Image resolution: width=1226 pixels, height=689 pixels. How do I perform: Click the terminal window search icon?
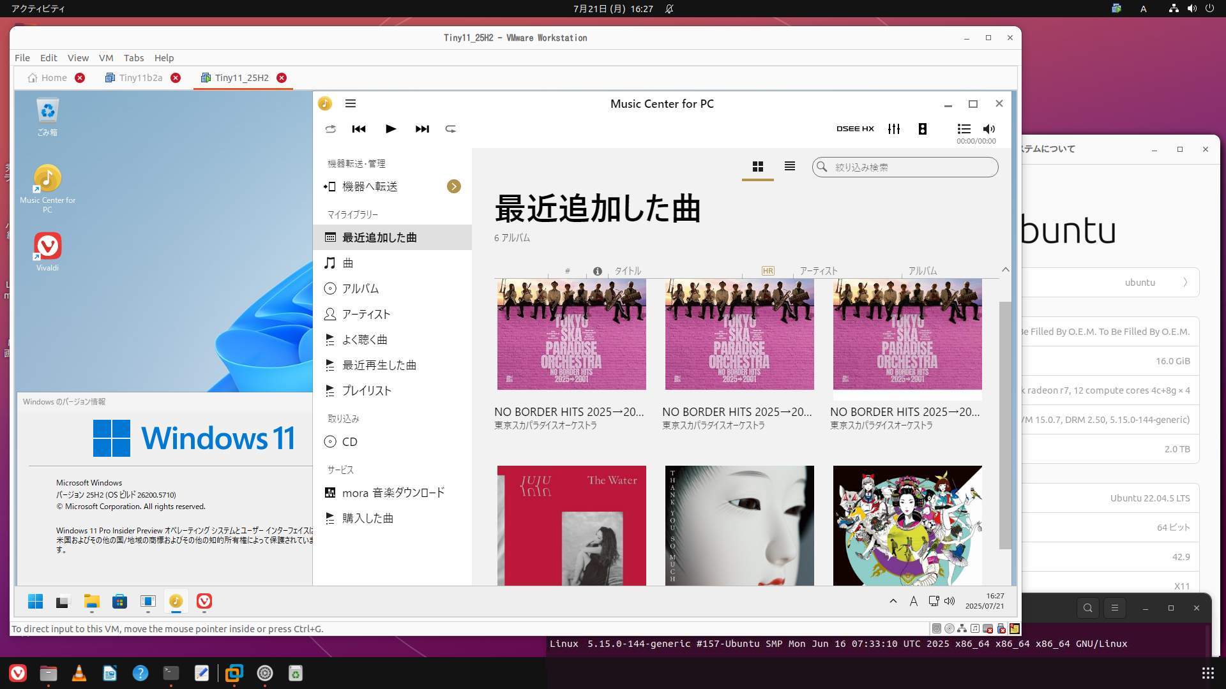click(x=1088, y=608)
